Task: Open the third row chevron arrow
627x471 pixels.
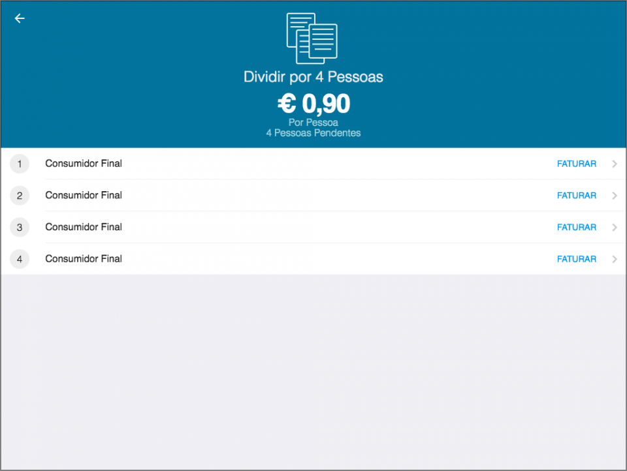Action: point(615,228)
